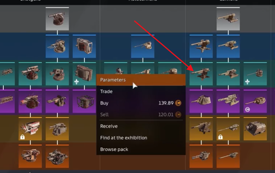Screen dimensions: 275x173
Task: Select the teal cannon with fleur-de-lis badge
Action: coord(255,74)
